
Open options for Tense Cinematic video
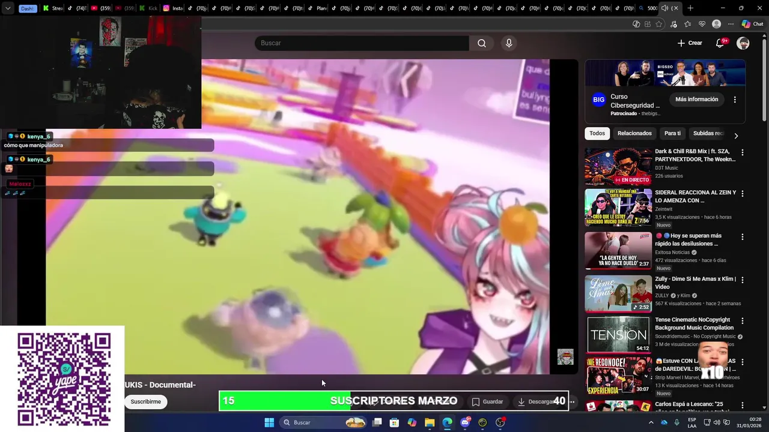[743, 321]
